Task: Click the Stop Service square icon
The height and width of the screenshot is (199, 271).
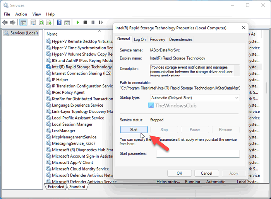Action: tap(85, 22)
